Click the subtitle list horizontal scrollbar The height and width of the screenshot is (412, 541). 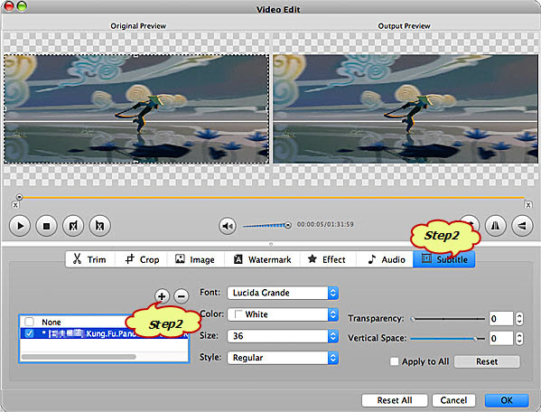coord(79,357)
